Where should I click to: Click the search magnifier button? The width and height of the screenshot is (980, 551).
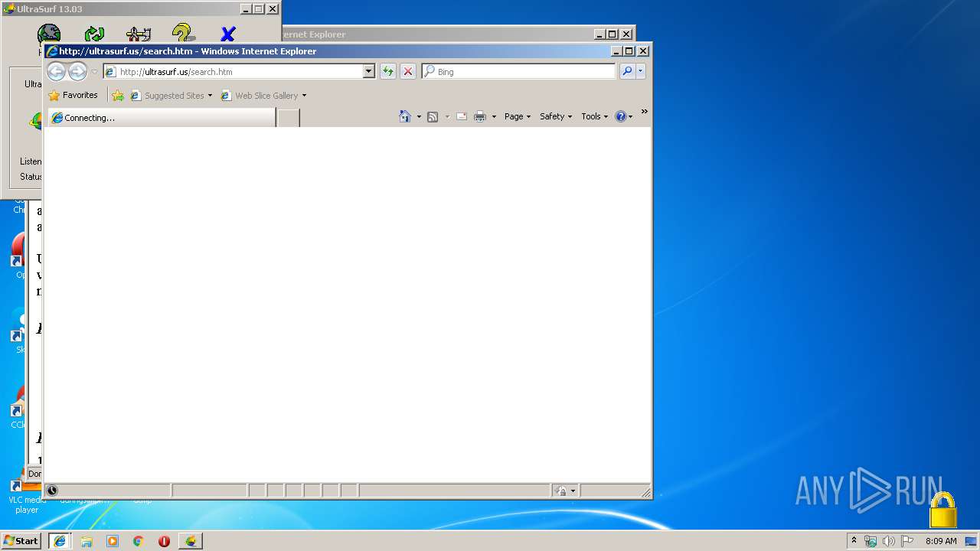(x=627, y=71)
